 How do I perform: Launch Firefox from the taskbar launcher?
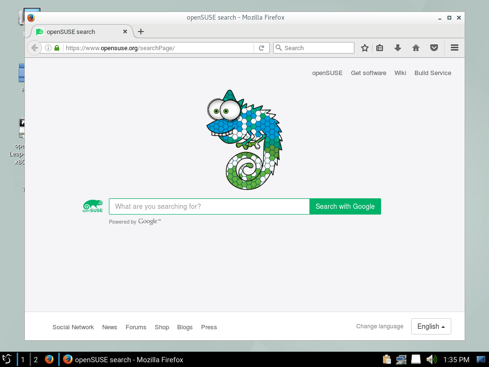coord(49,359)
